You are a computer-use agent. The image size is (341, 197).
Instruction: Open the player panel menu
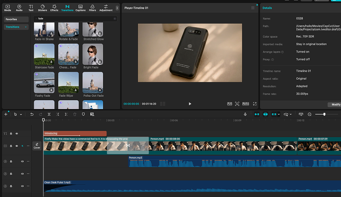(x=253, y=8)
